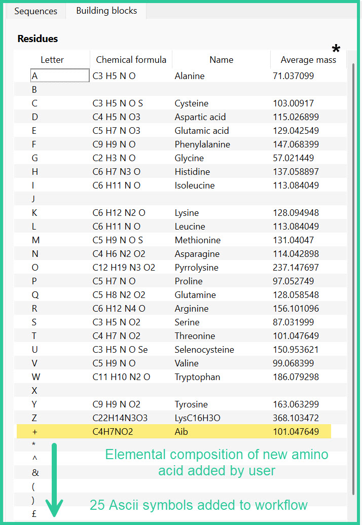This screenshot has width=362, height=525.
Task: Click Threonine name cell
Action: [x=195, y=336]
